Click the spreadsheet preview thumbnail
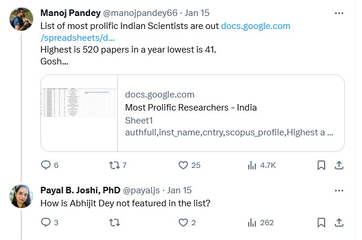The width and height of the screenshot is (362, 240). (79, 113)
